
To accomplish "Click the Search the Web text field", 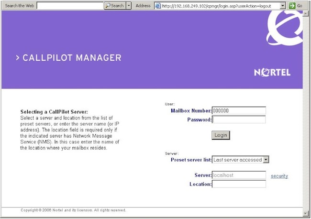I will 70,6.
